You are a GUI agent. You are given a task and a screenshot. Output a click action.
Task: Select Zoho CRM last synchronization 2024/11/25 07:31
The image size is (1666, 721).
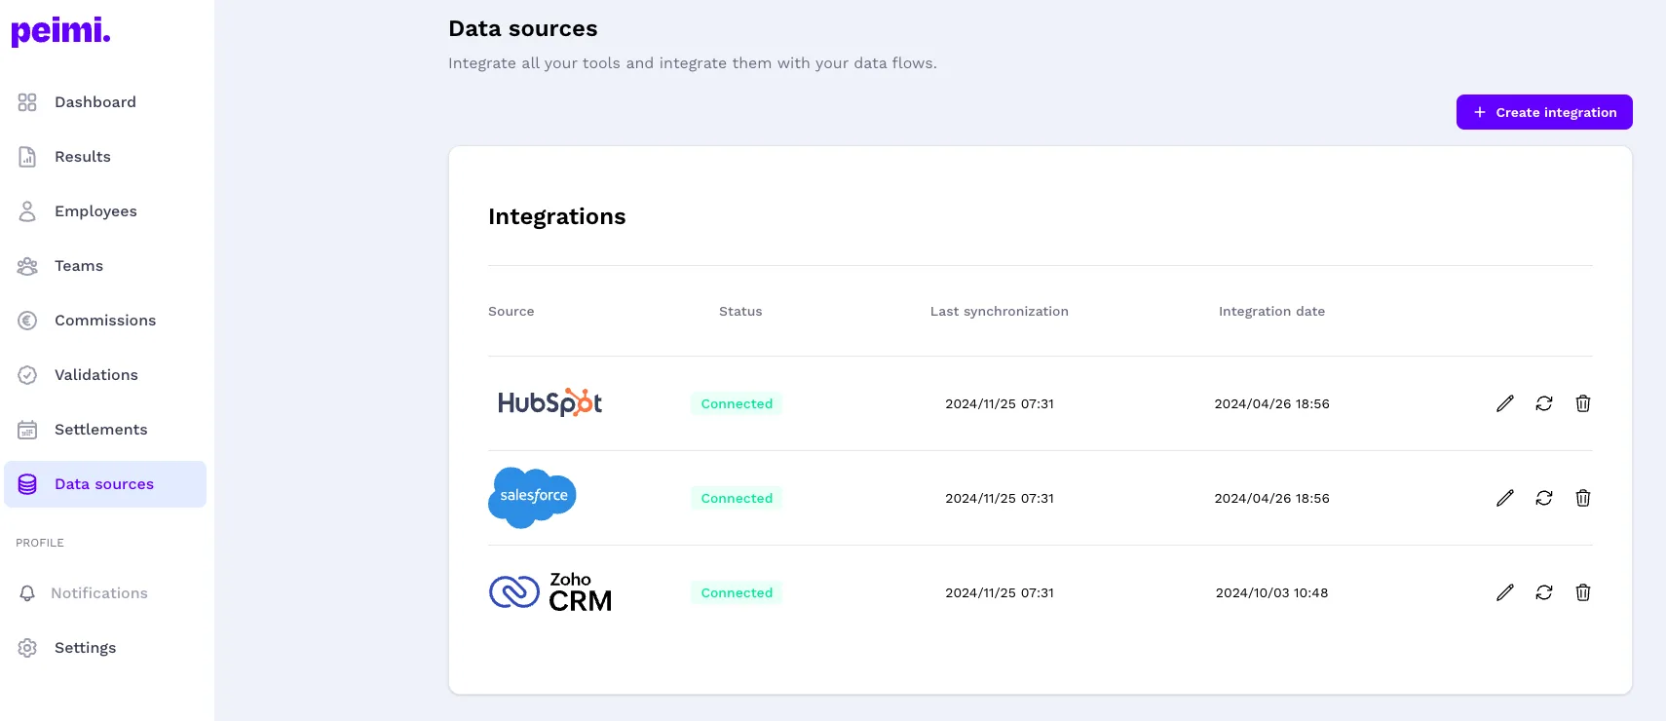pyautogui.click(x=1000, y=592)
